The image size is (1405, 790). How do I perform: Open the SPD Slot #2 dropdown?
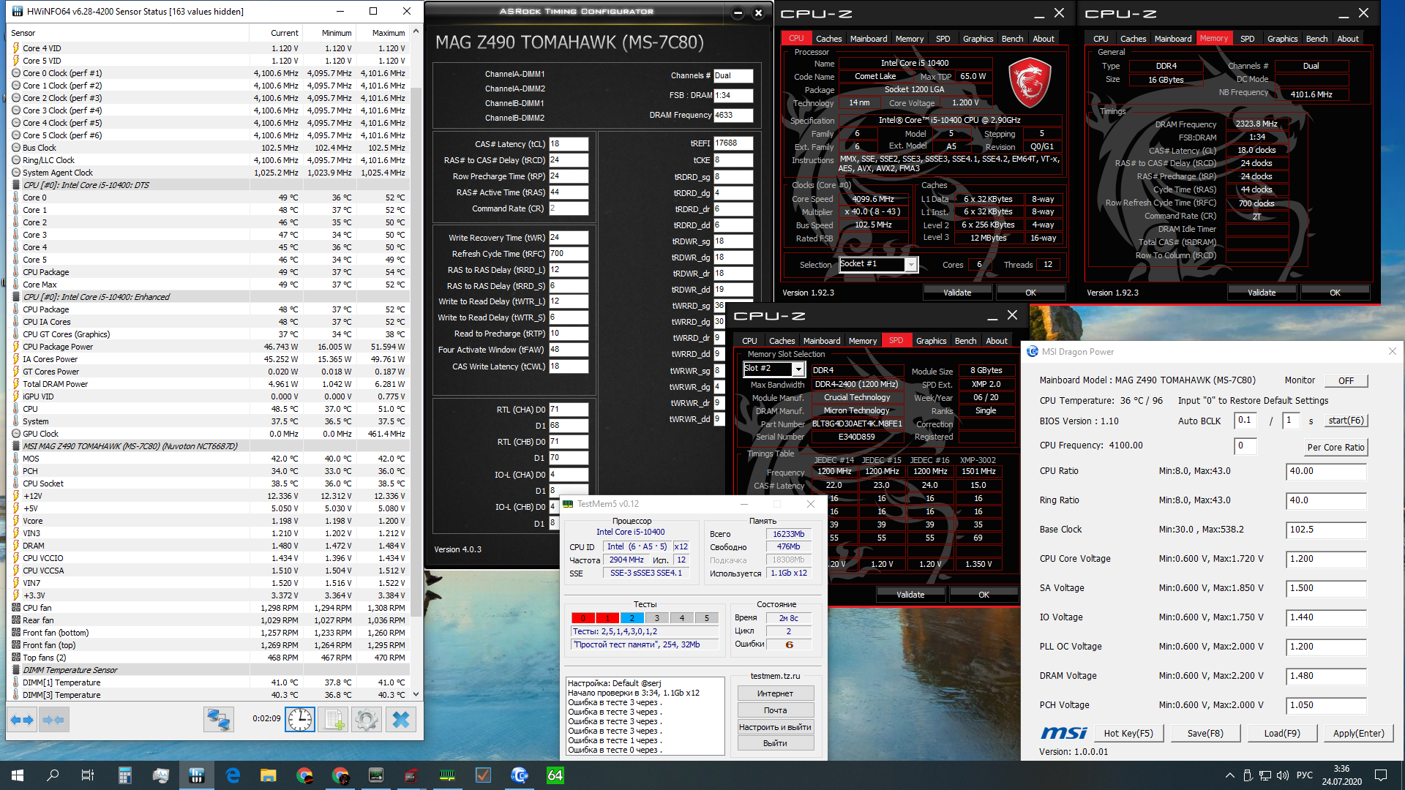pyautogui.click(x=798, y=369)
